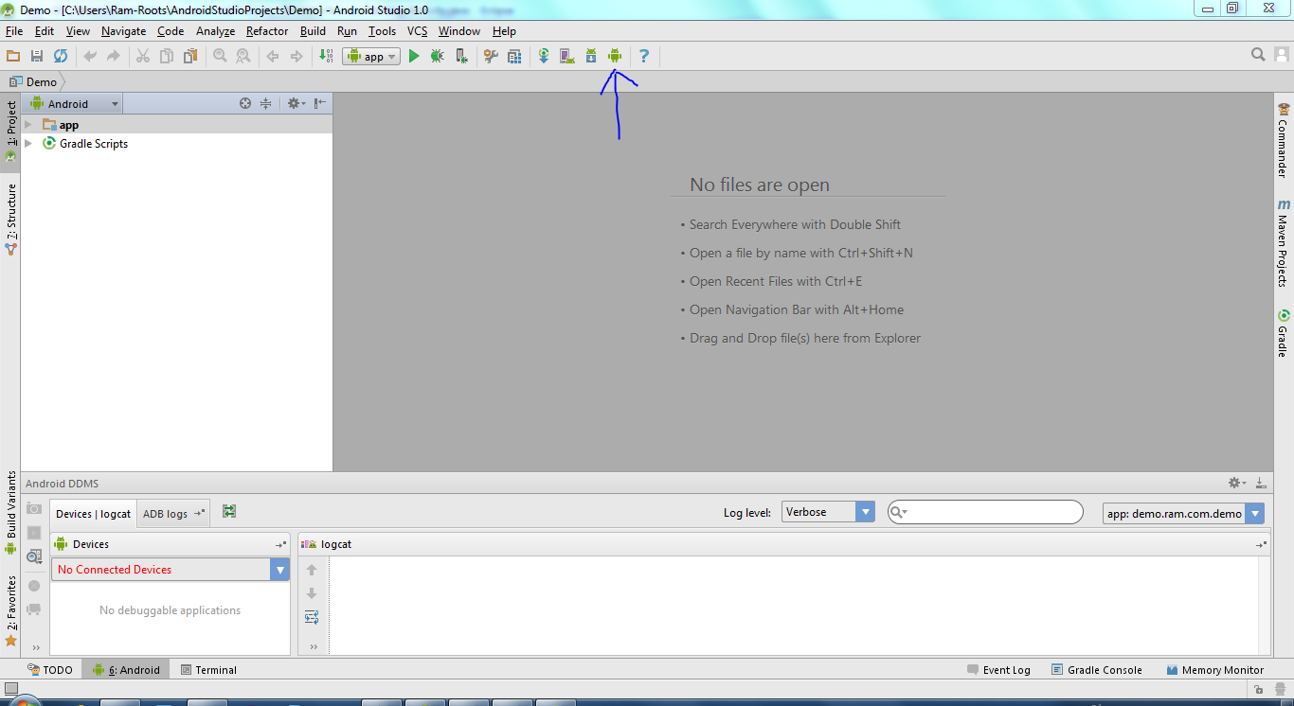
Task: Click the Search Everywhere magnifier icon
Action: pos(1258,55)
